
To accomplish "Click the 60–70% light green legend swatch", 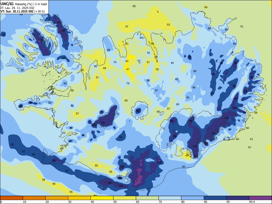I will (147, 198).
